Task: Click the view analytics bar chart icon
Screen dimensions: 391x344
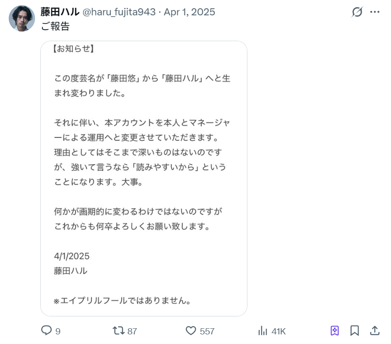Action: pyautogui.click(x=263, y=330)
